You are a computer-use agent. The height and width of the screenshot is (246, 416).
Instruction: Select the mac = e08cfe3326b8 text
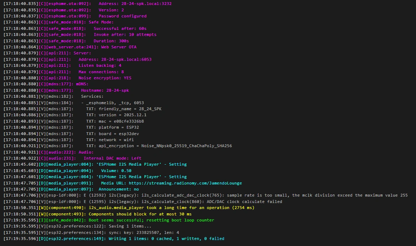coord(121,121)
